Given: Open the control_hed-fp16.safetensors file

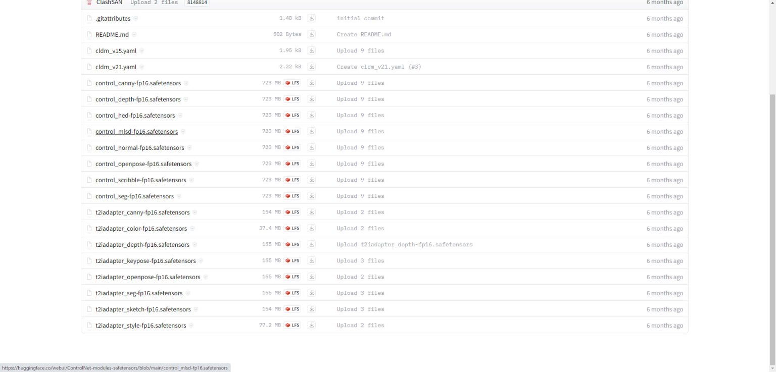Looking at the screenshot, I should [135, 116].
